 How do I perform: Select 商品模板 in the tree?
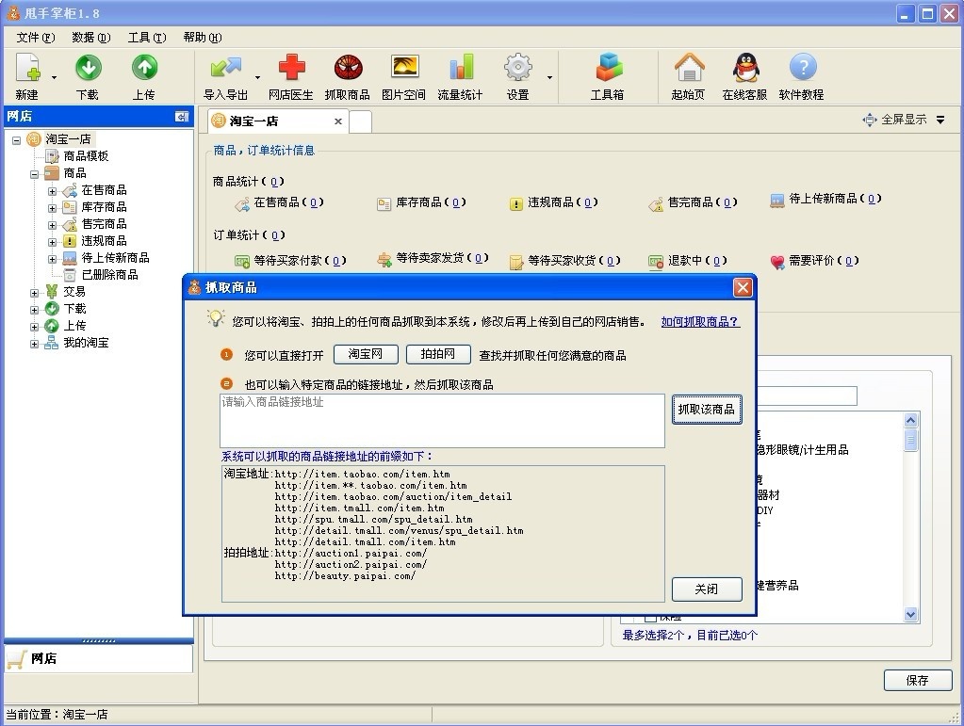[x=86, y=156]
